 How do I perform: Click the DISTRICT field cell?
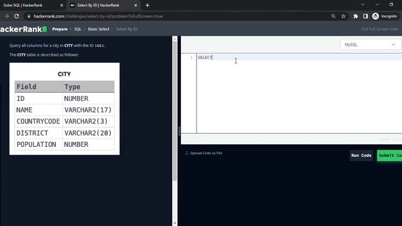click(38, 133)
